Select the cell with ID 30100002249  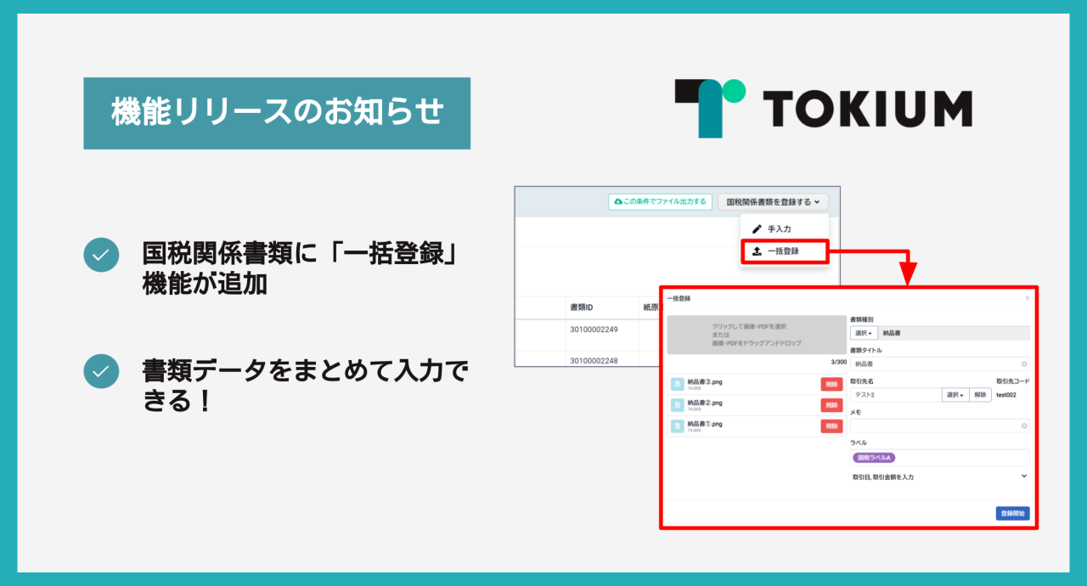coord(594,330)
